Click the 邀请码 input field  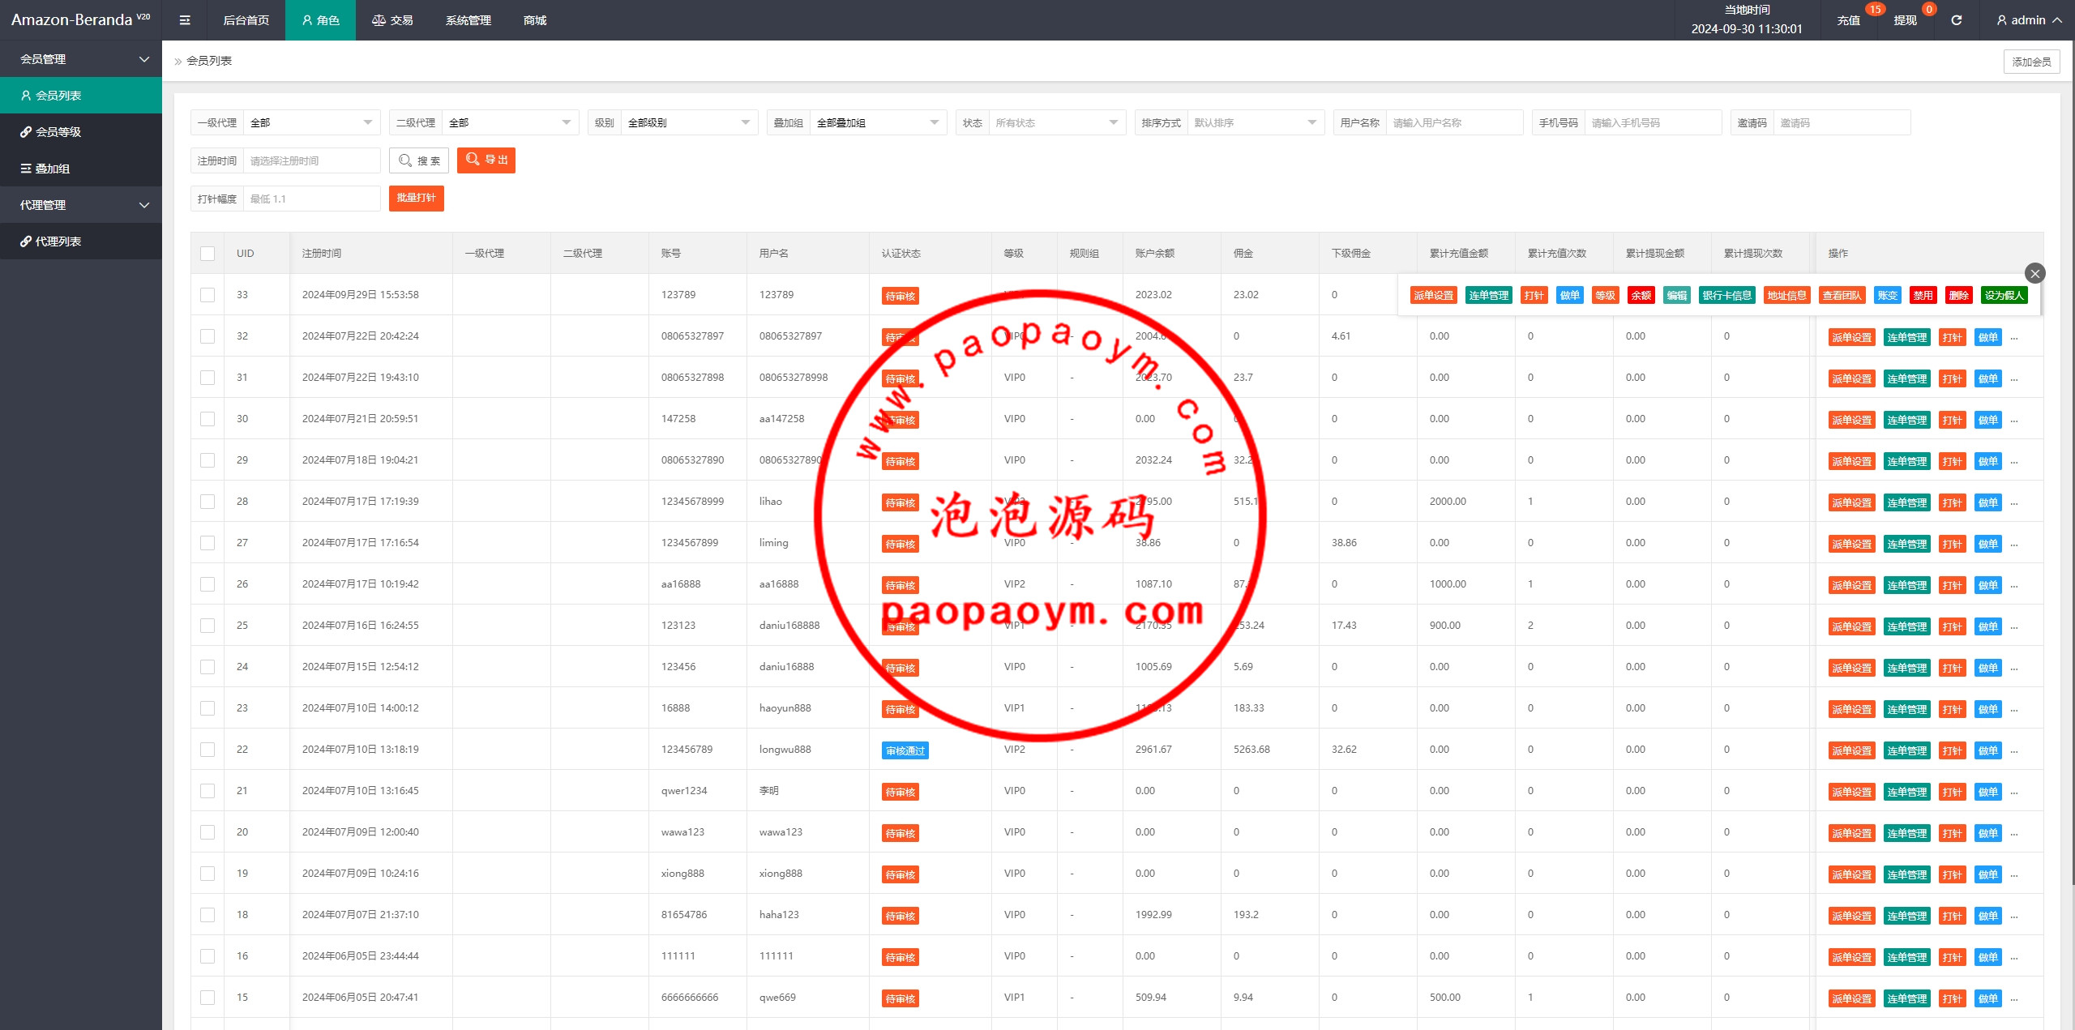click(x=1842, y=122)
